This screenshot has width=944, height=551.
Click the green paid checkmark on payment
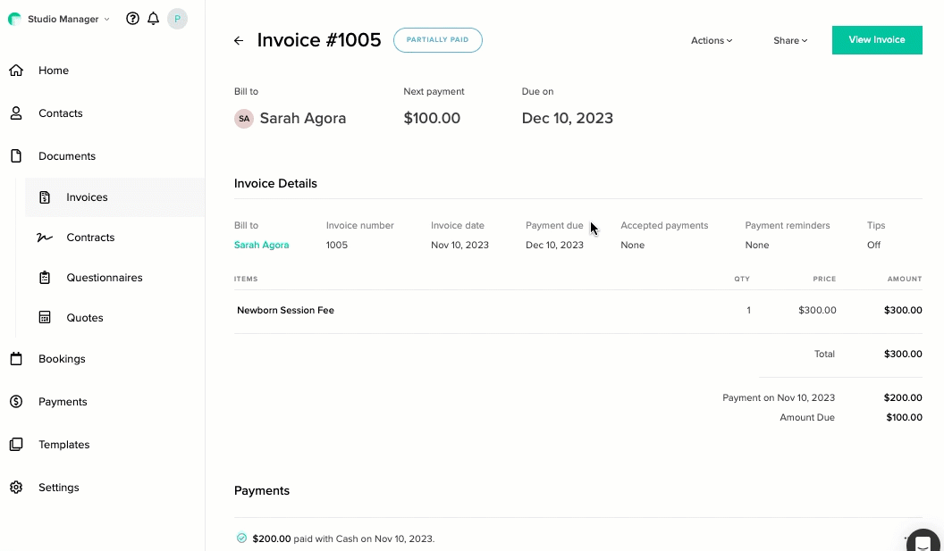[x=241, y=538]
